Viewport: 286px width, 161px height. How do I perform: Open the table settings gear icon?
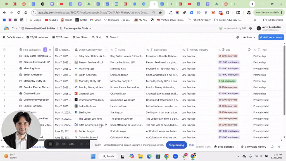point(238,37)
